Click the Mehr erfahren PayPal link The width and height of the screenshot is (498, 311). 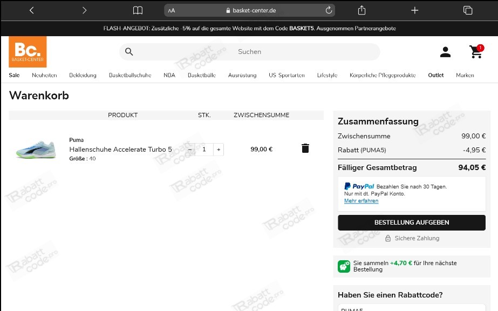pyautogui.click(x=361, y=201)
